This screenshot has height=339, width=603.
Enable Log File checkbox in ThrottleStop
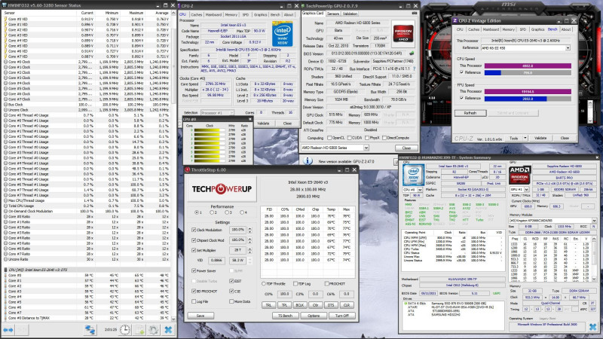pyautogui.click(x=194, y=302)
